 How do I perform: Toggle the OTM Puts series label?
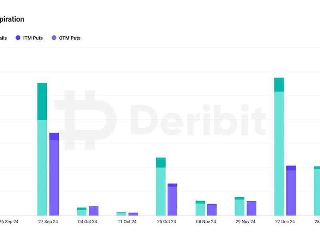(70, 38)
